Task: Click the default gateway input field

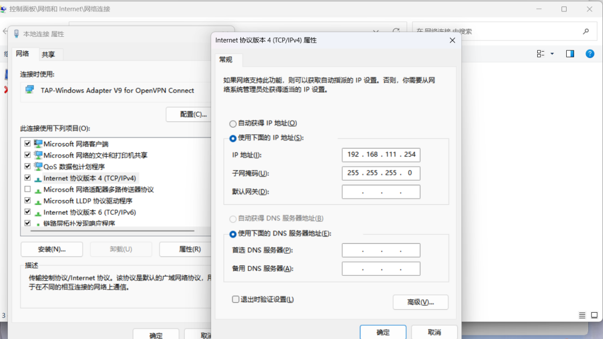Action: coord(381,192)
